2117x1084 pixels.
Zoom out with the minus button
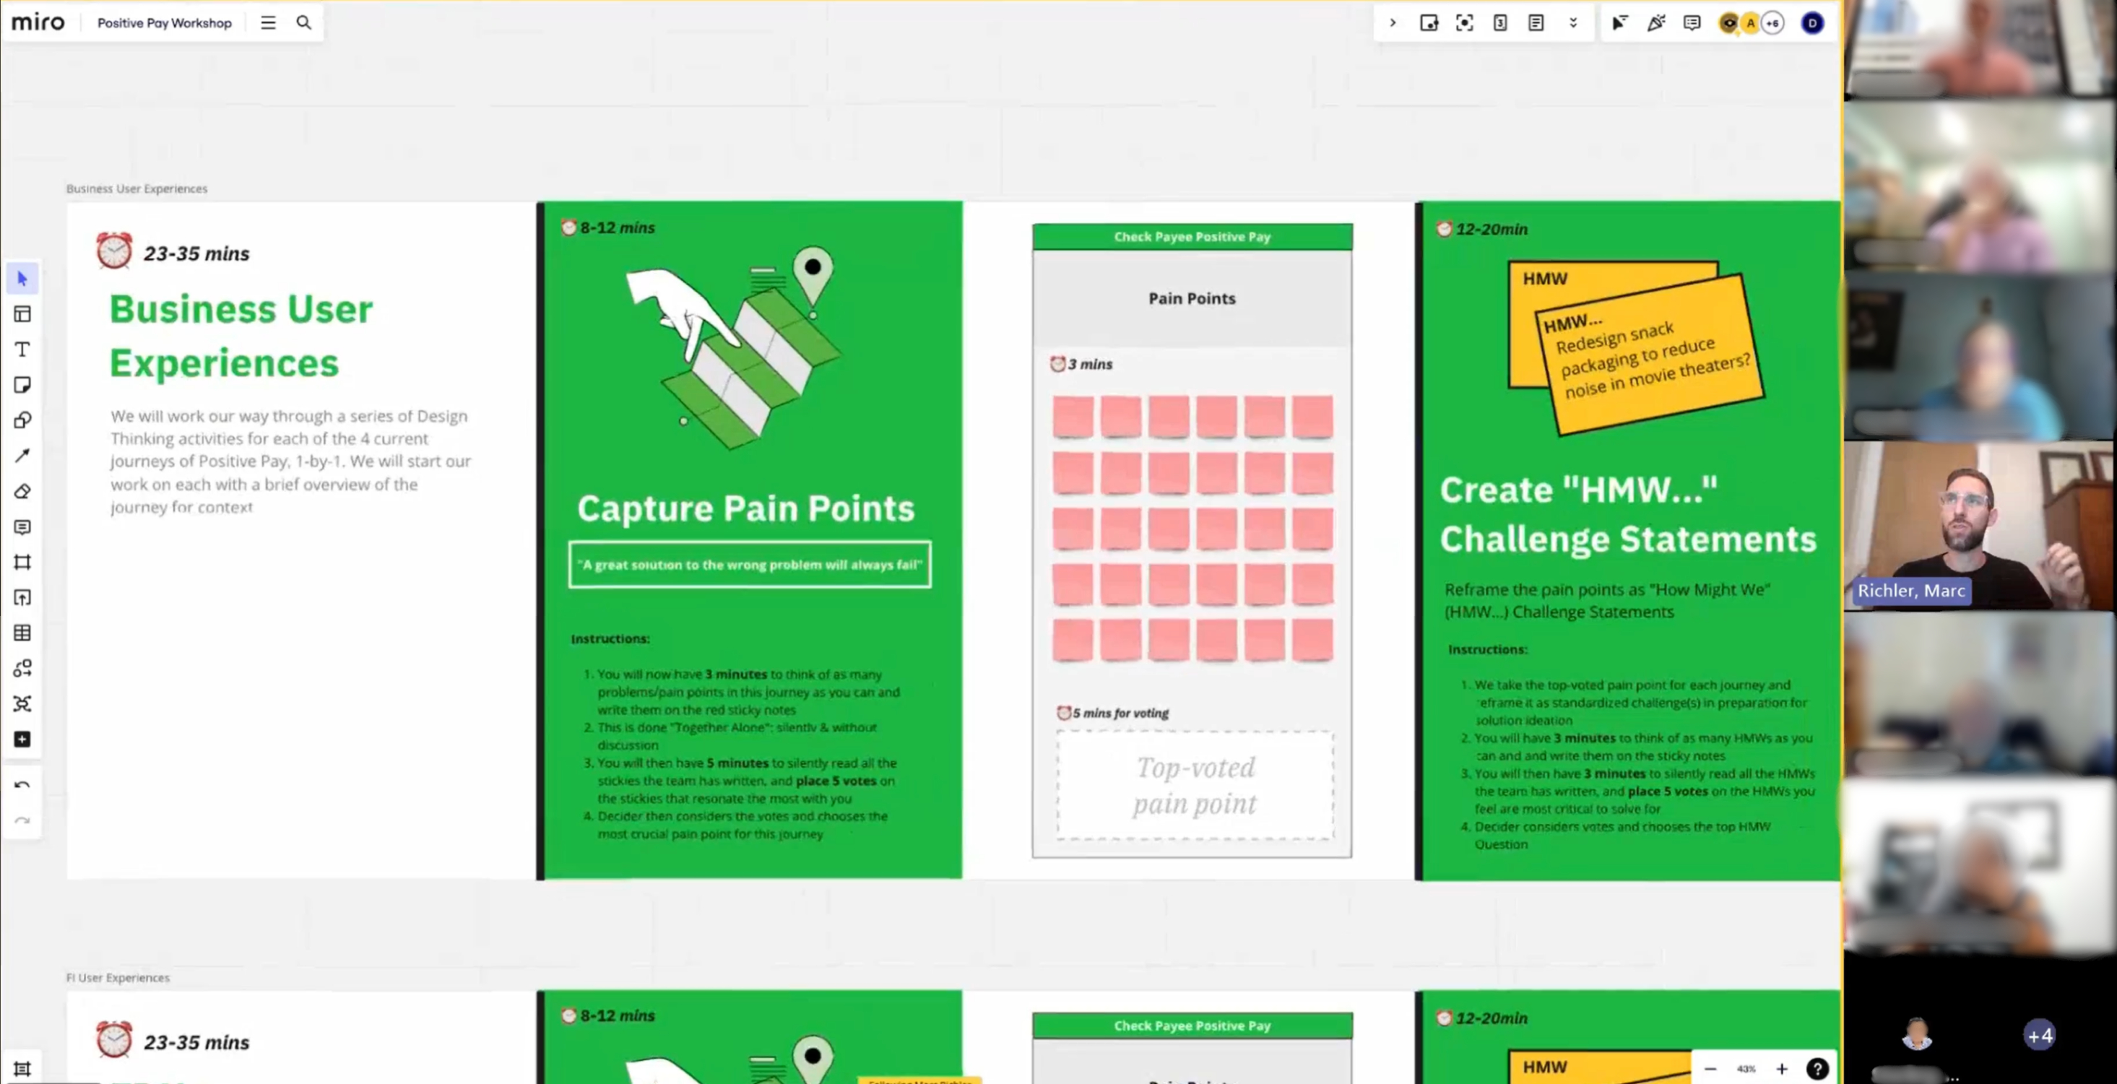(x=1710, y=1068)
